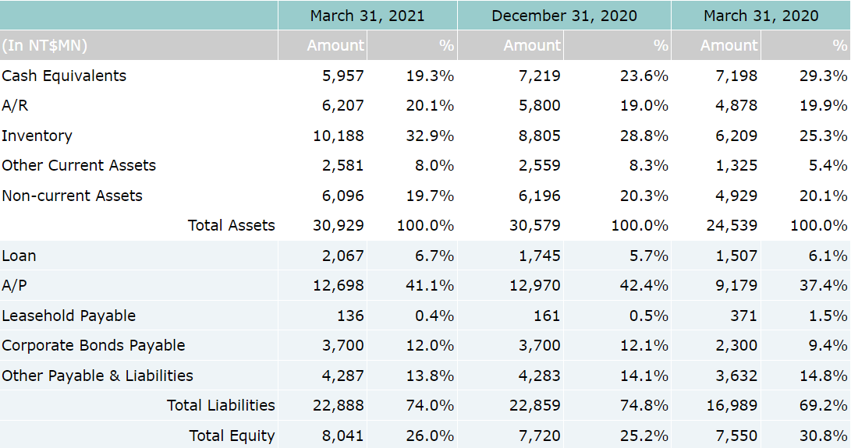
Task: Click the Loan row label
Action: pos(19,256)
